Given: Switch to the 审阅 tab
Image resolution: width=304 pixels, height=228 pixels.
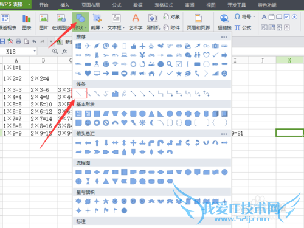Looking at the screenshot, I should [x=190, y=5].
